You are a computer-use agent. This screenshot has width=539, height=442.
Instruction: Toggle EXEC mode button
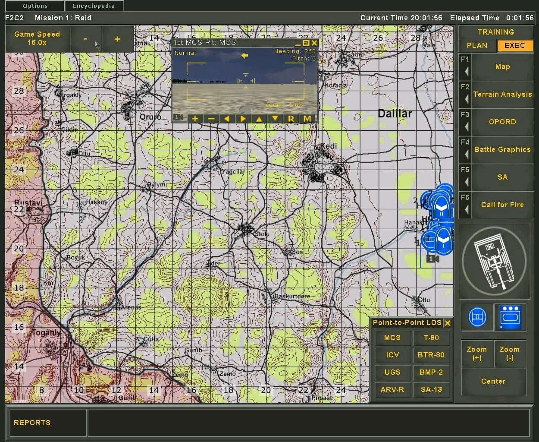(x=514, y=46)
